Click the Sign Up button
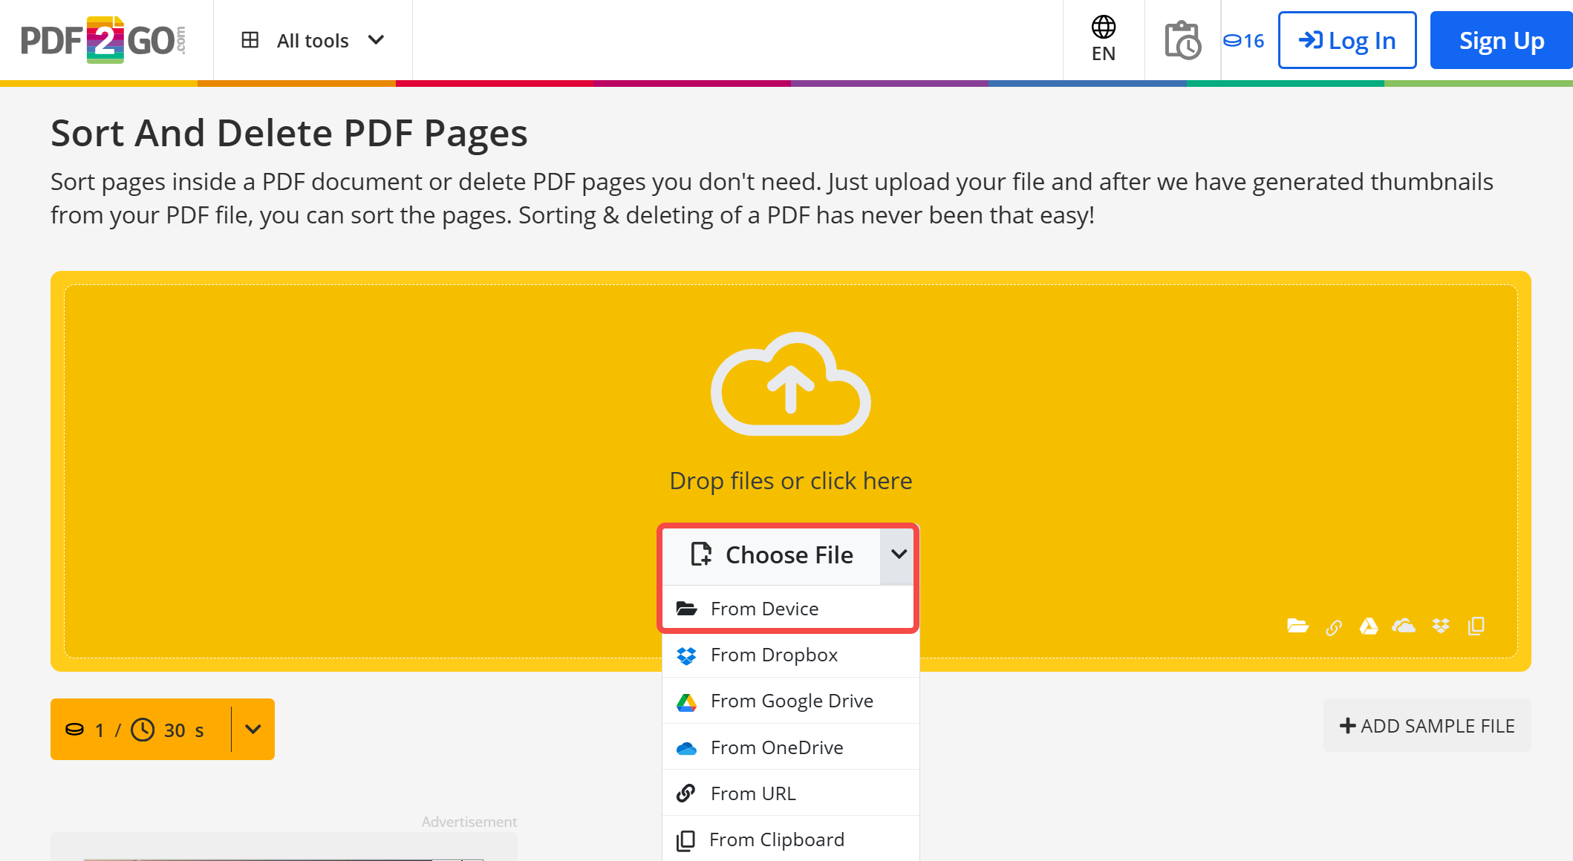 click(x=1500, y=40)
